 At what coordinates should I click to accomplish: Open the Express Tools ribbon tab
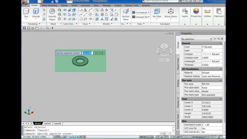click(132, 5)
